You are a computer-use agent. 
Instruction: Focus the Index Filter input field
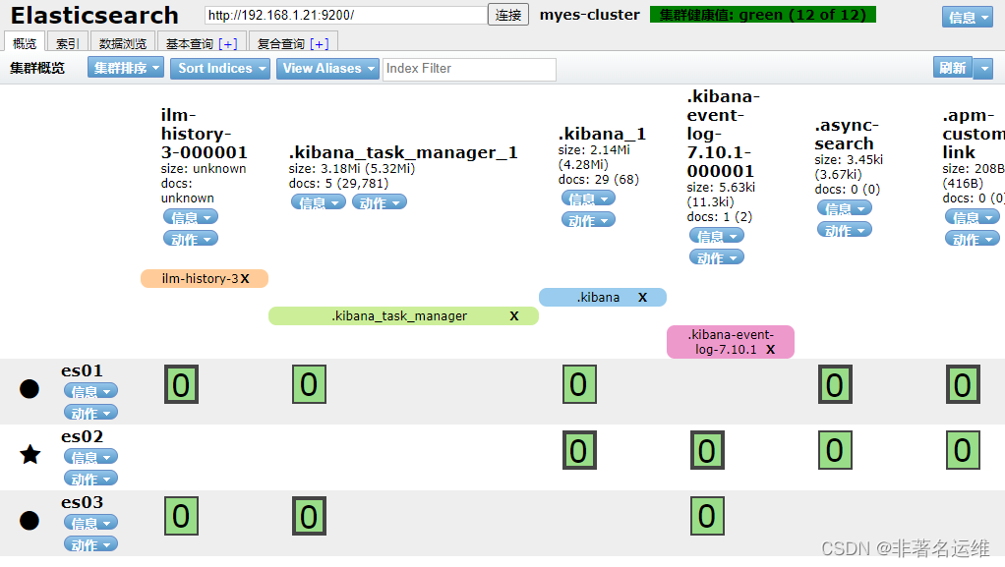tap(469, 69)
